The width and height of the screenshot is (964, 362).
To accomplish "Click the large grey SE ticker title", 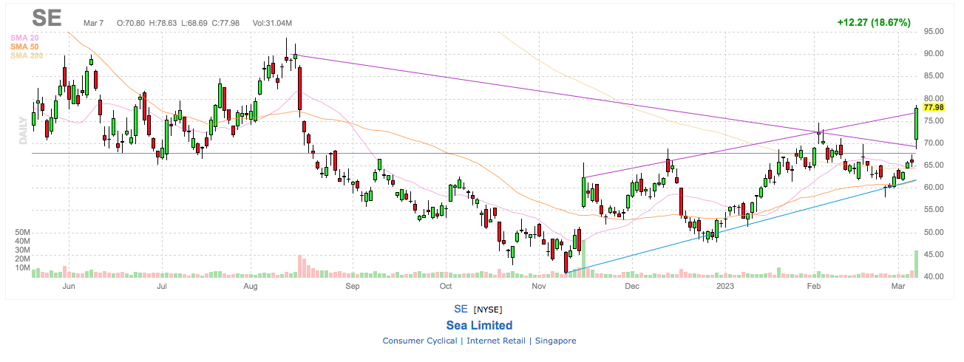I will pyautogui.click(x=47, y=19).
